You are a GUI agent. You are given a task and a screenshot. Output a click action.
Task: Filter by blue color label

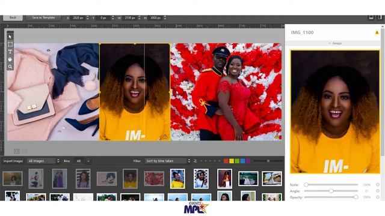coord(242,161)
